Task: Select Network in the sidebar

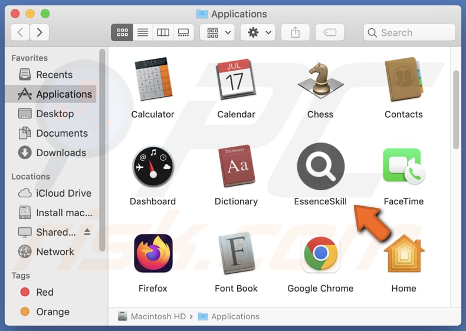Action: pyautogui.click(x=51, y=251)
